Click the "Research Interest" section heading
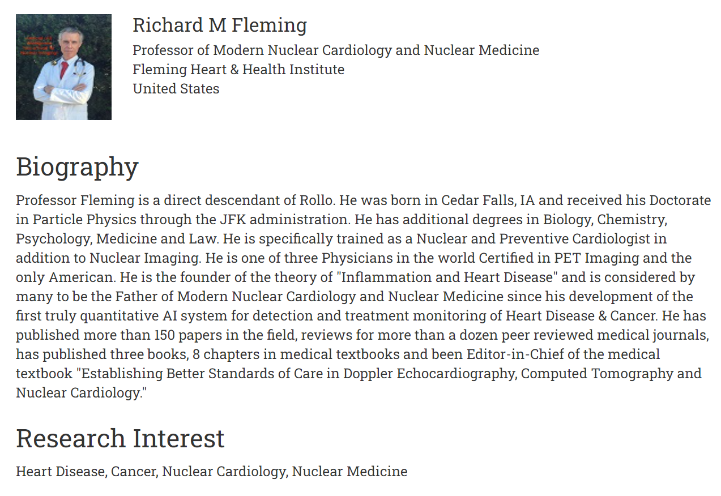721x496 pixels. tap(120, 439)
